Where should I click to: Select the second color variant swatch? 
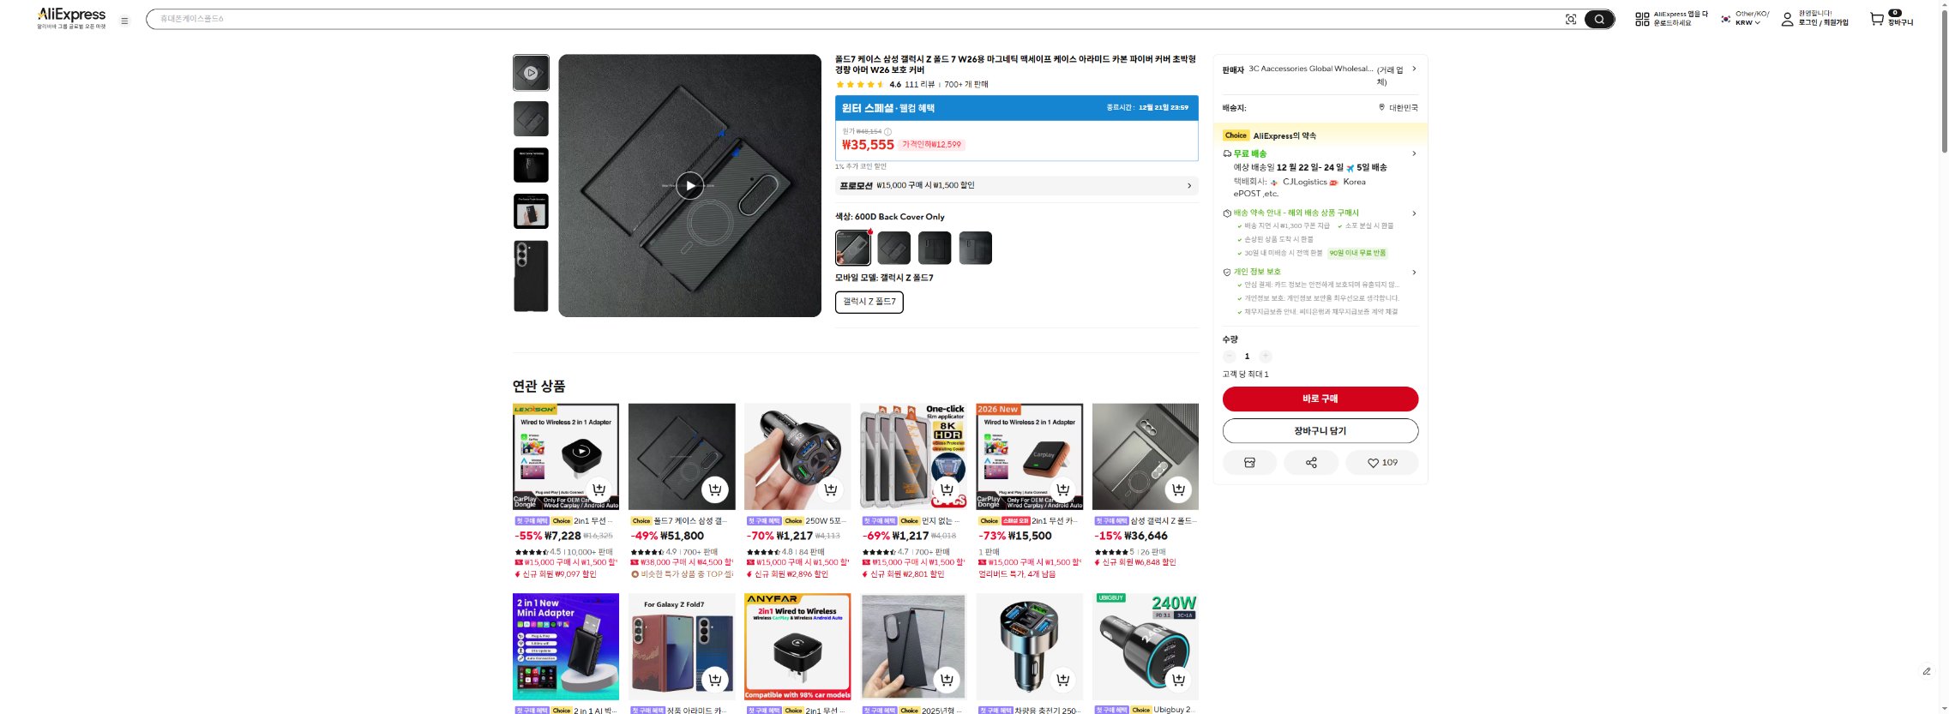point(893,248)
